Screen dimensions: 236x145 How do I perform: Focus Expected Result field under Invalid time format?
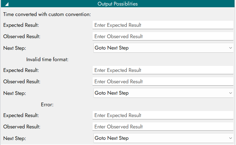(x=163, y=70)
